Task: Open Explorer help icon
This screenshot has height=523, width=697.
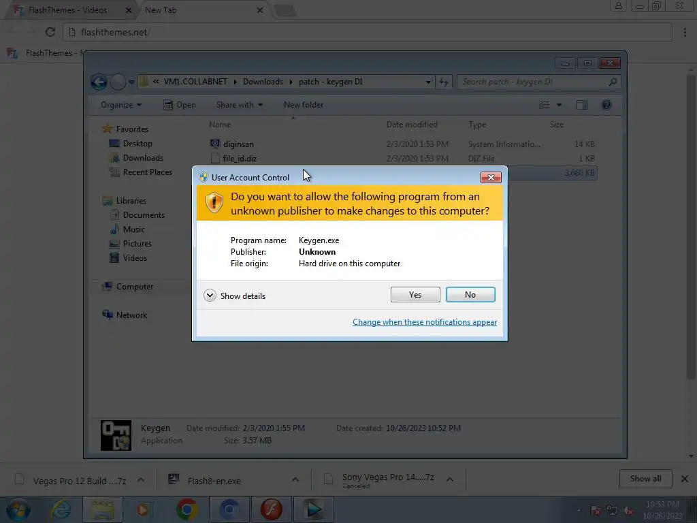Action: [606, 105]
